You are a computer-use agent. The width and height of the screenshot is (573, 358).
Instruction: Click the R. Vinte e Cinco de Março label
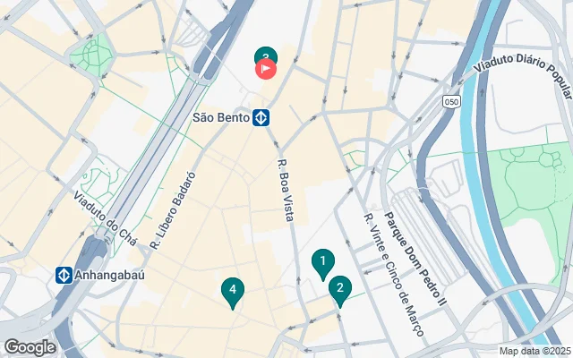pyautogui.click(x=394, y=275)
